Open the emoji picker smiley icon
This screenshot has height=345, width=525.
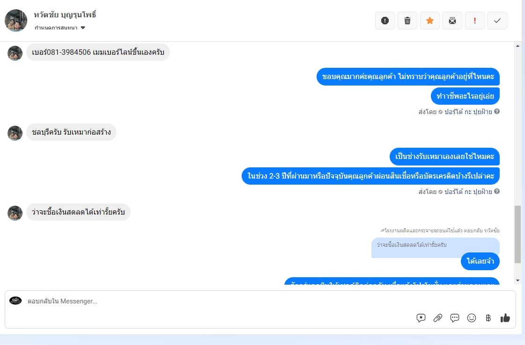pos(472,318)
